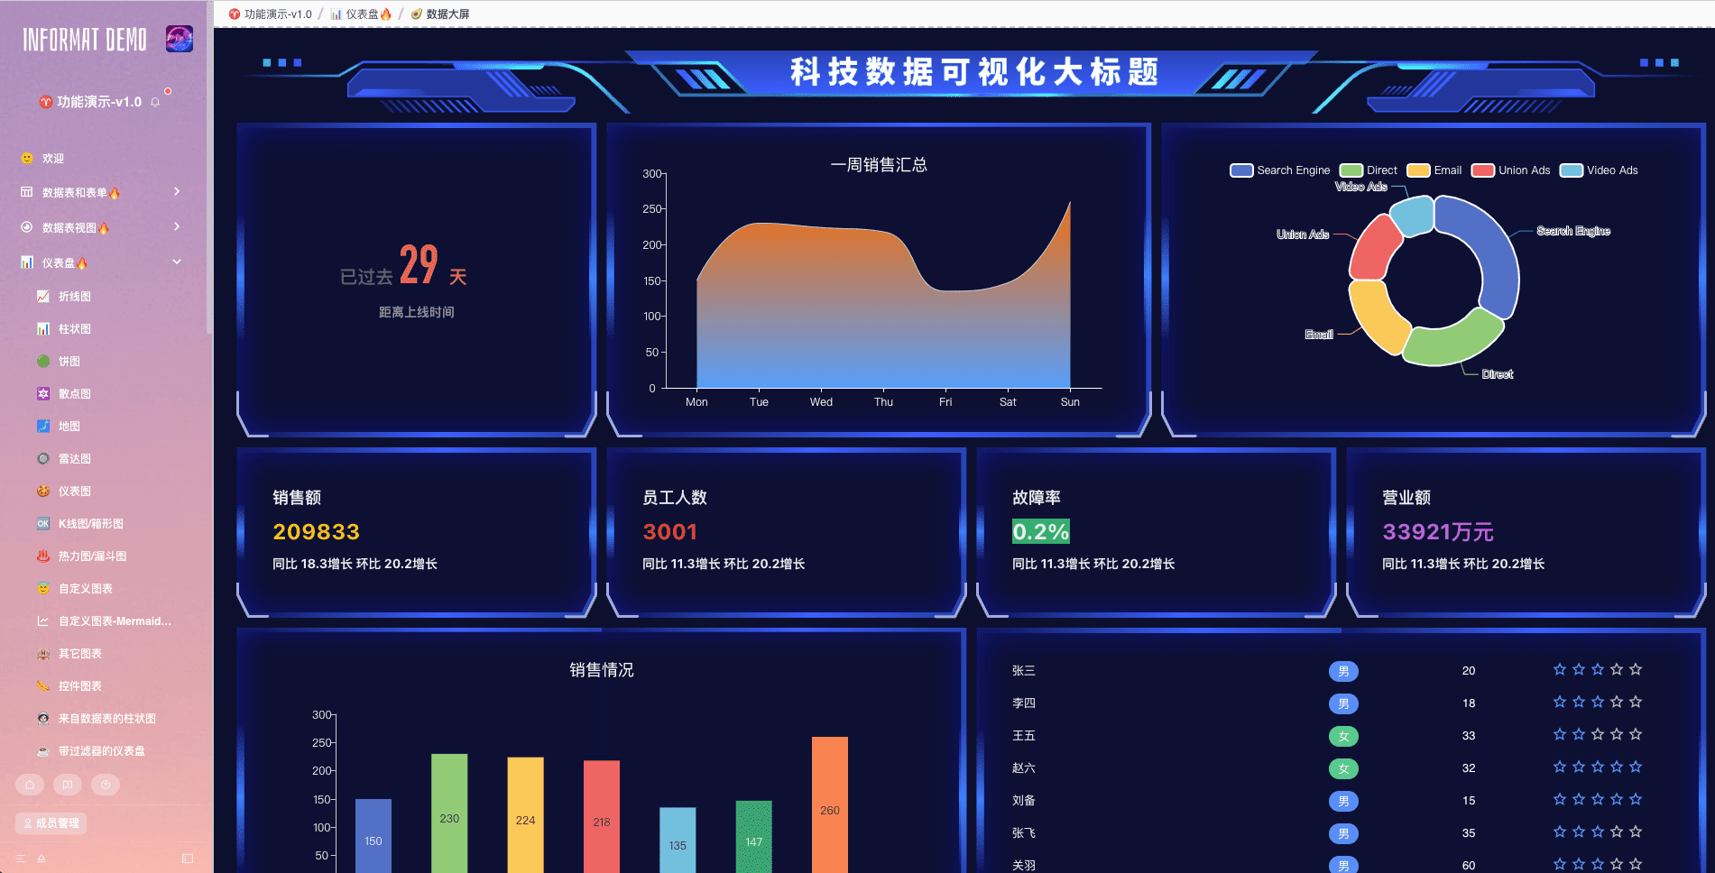Select the 雷达图 (radar chart) icon
The image size is (1715, 873).
[43, 458]
